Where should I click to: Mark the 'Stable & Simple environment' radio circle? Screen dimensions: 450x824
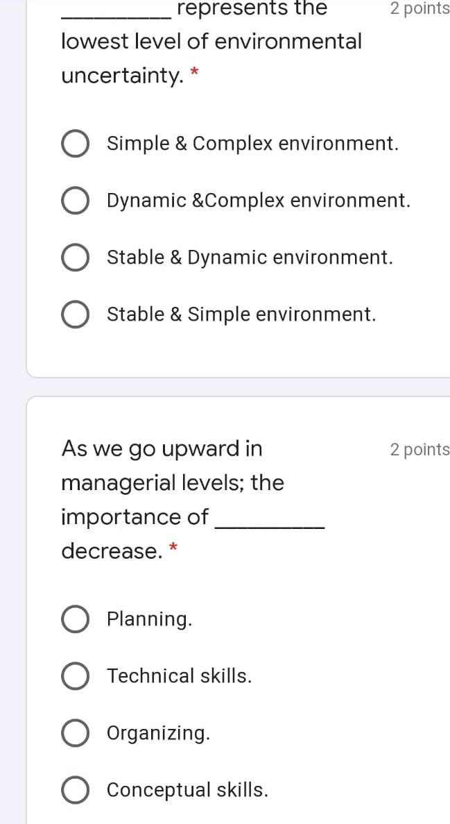pyautogui.click(x=74, y=315)
